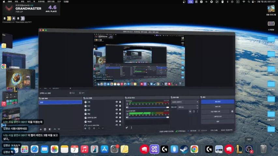The height and width of the screenshot is (156, 278).
Task: Click the add source plus icon
Action: 85,128
